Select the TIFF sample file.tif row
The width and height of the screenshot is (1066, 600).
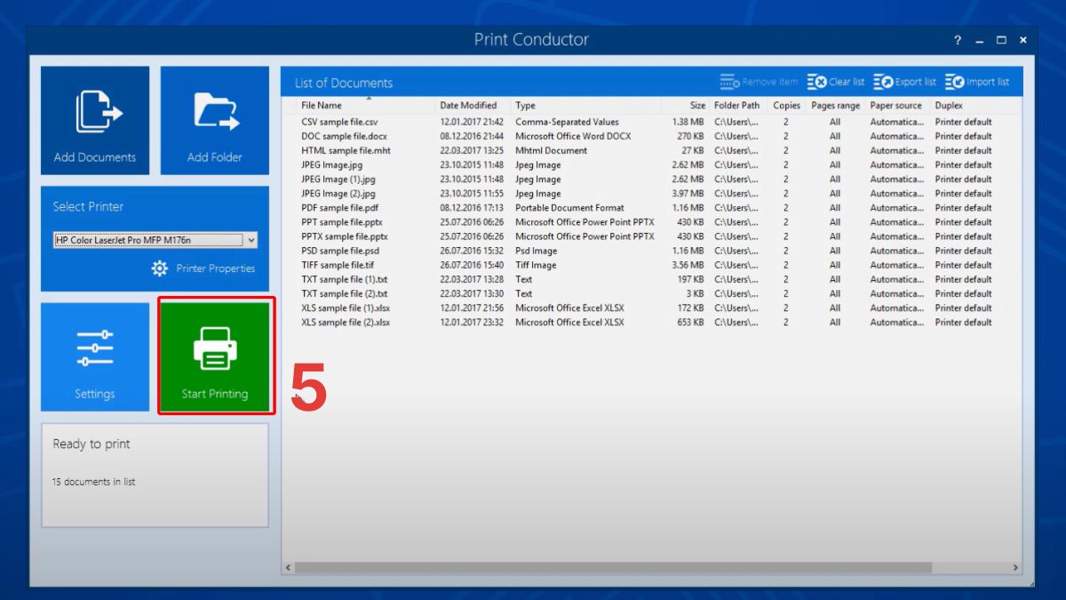coord(653,265)
